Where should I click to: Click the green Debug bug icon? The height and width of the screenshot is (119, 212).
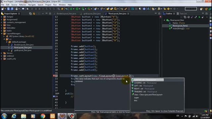(x=71, y=9)
